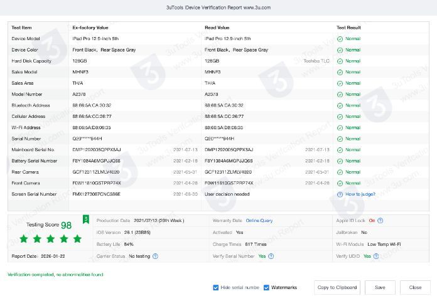Click the Normal check icon for Device Color
The height and width of the screenshot is (301, 437).
click(340, 50)
